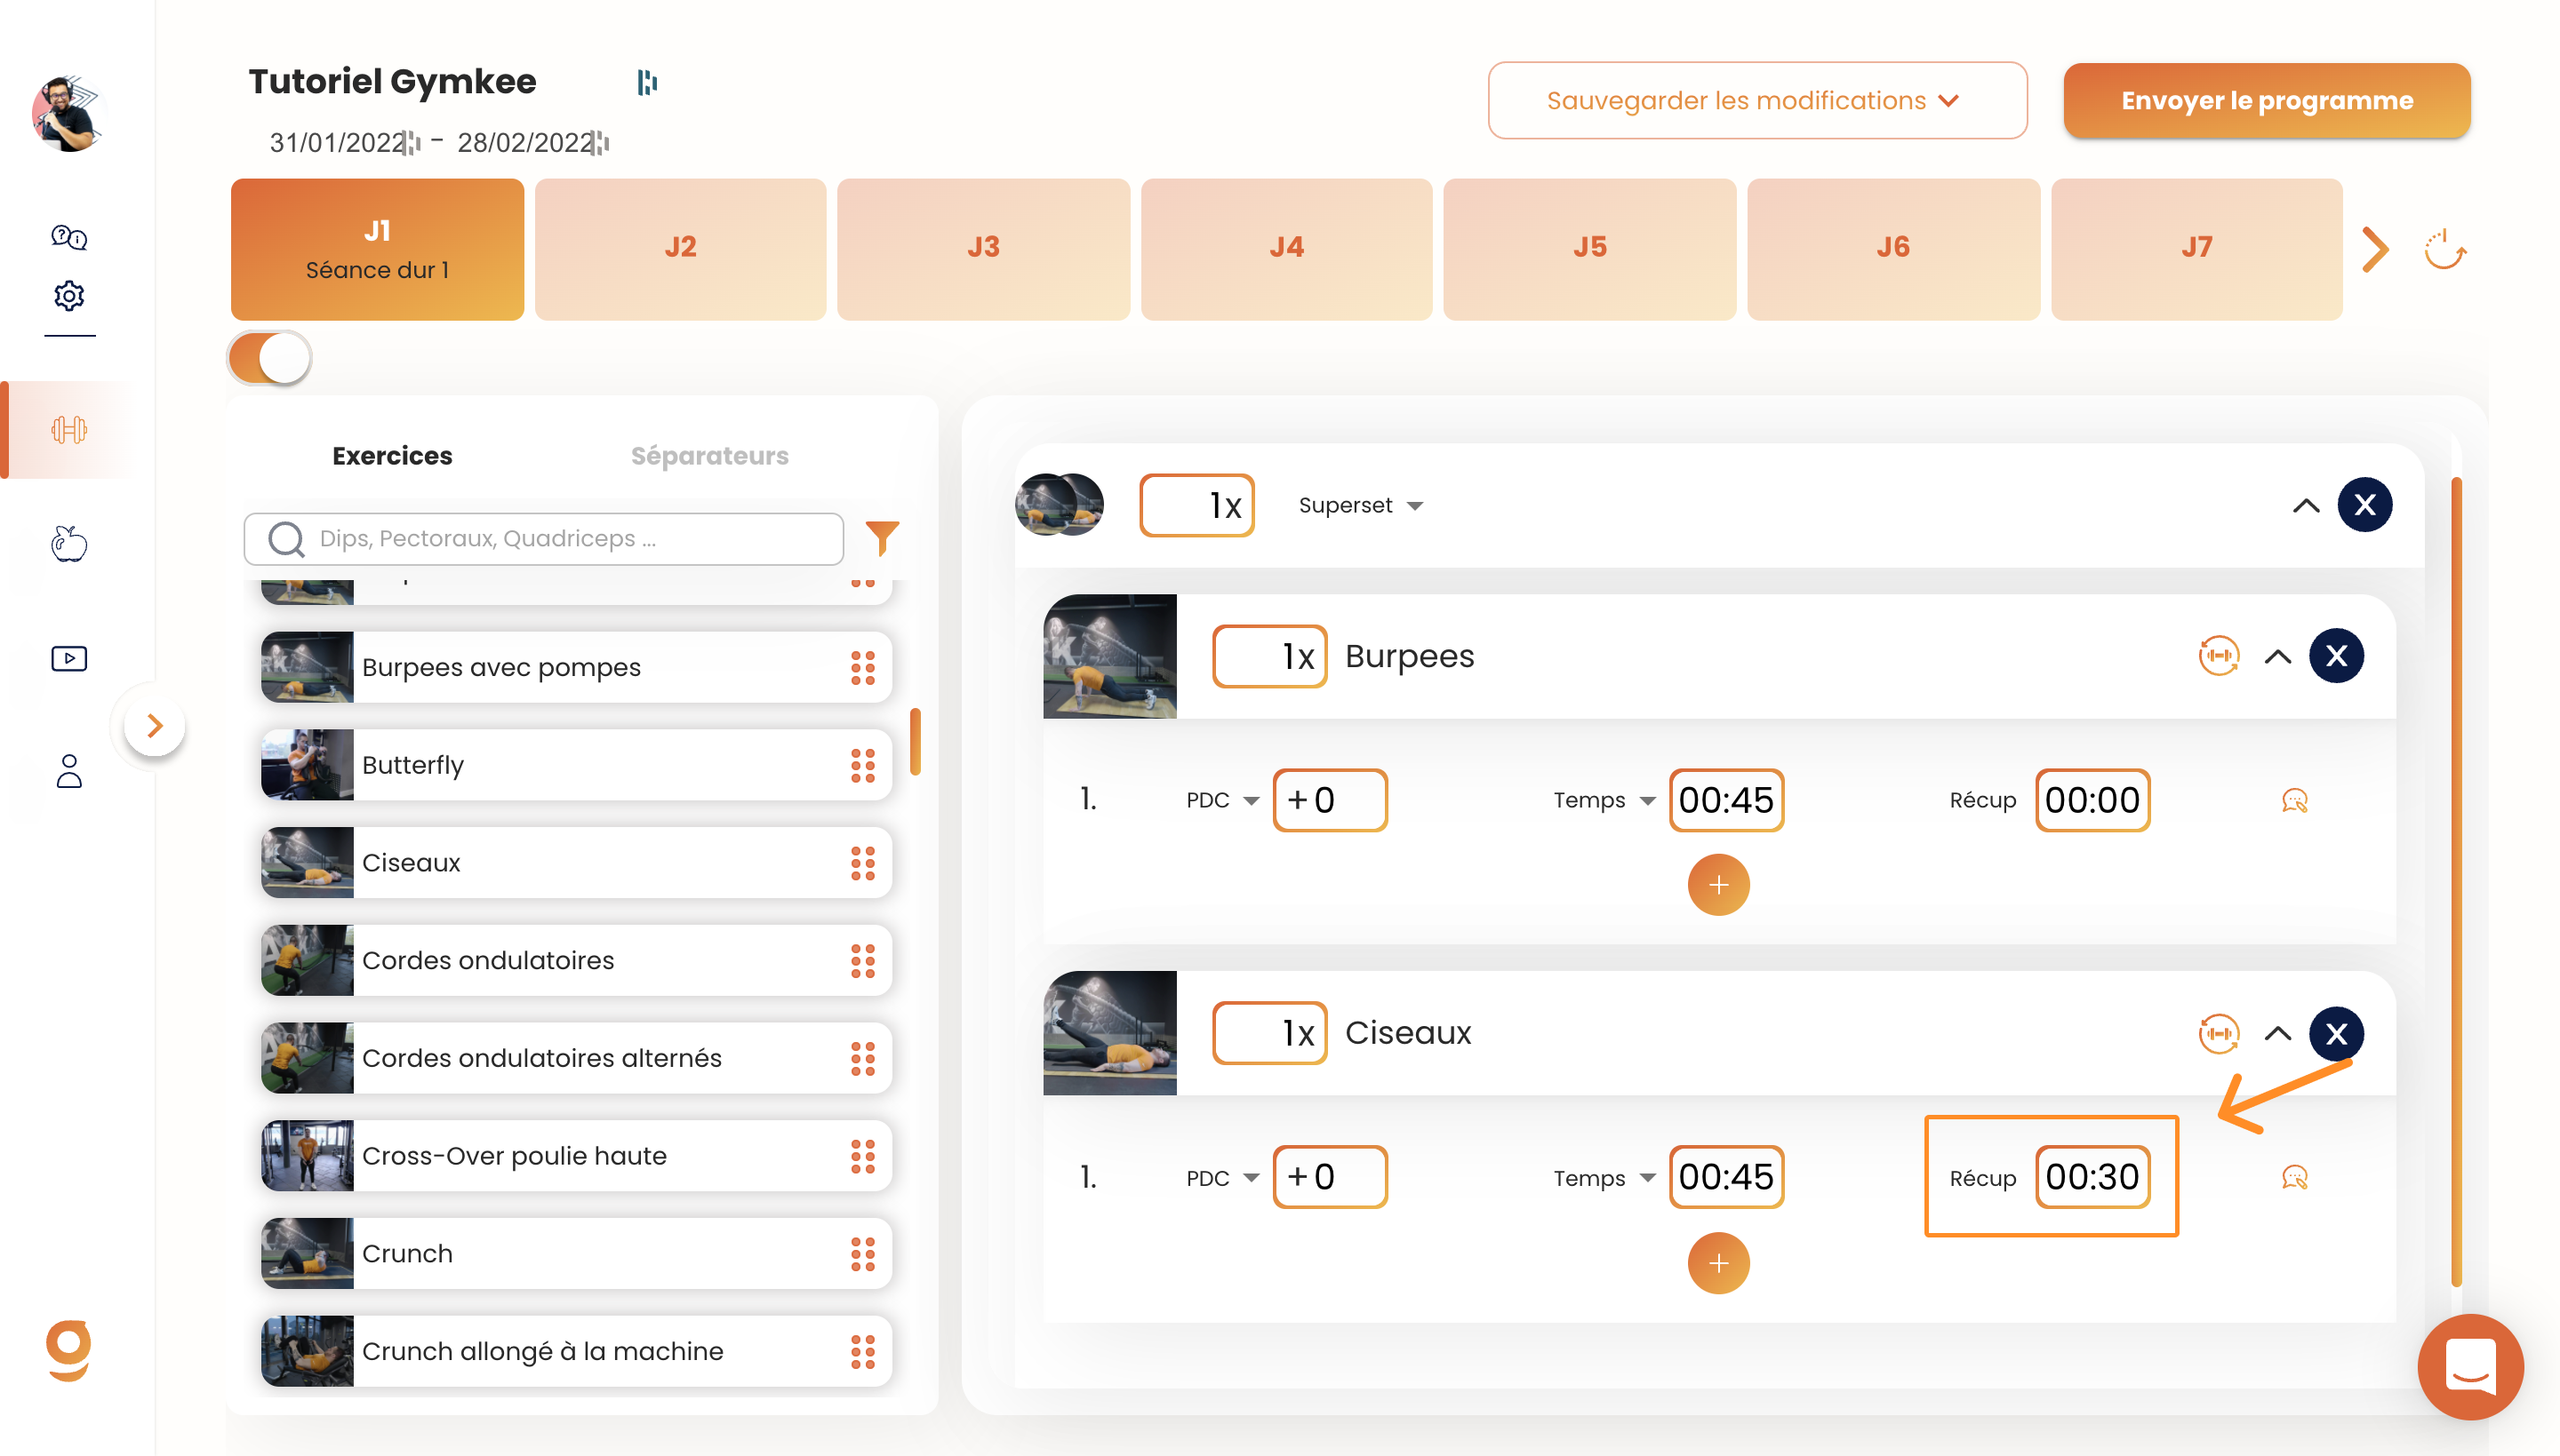Open settings gear in sidebar
Screen dimensions: 2560x1456
pos(69,296)
